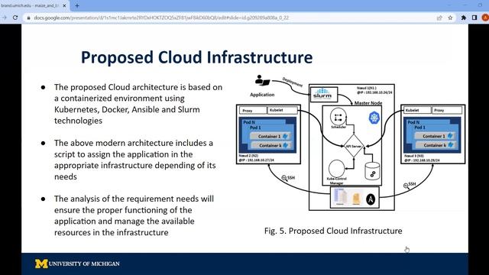
Task: Focus the docs.google.com address bar
Action: click(231, 18)
